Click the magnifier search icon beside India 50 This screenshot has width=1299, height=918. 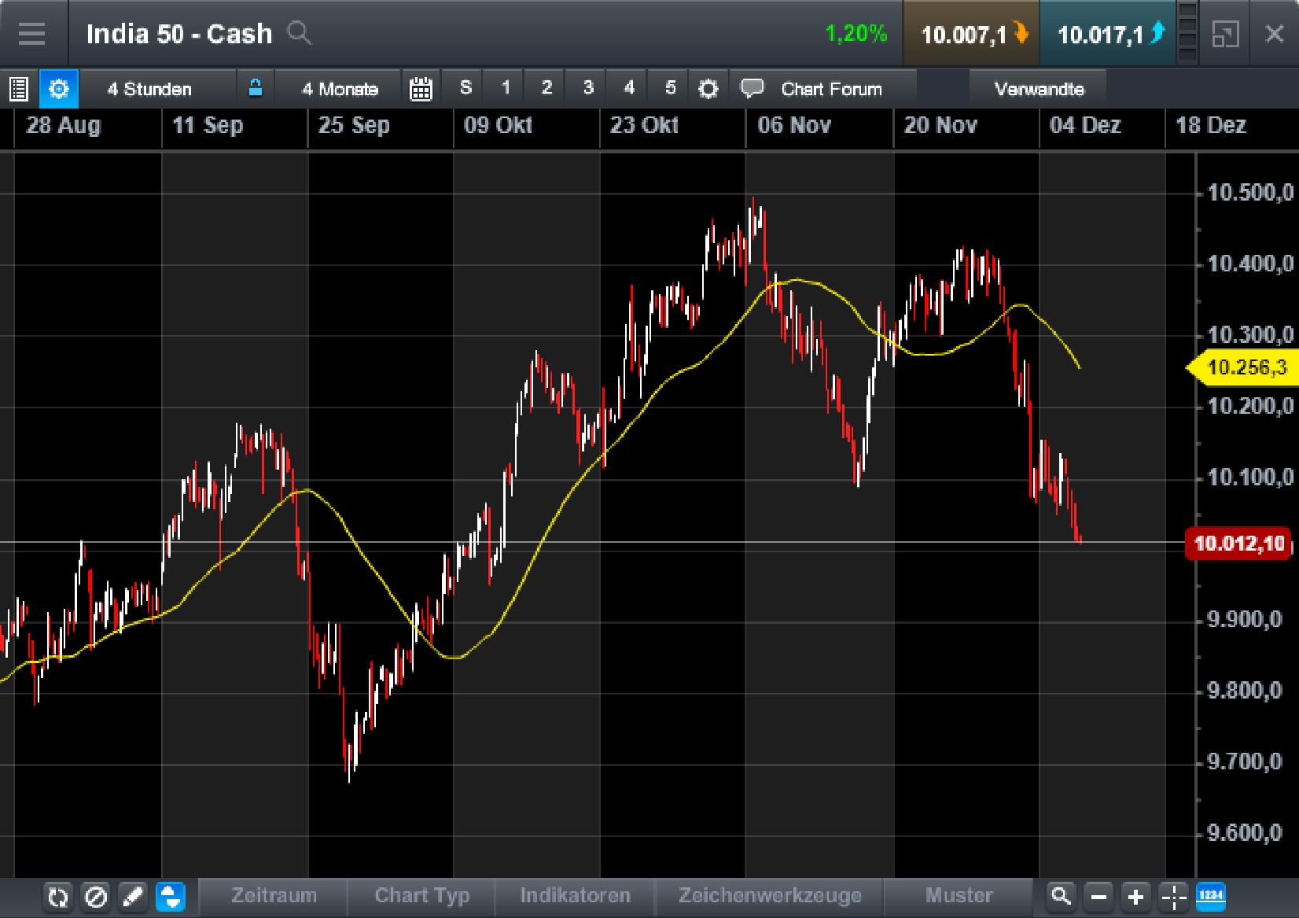click(x=299, y=34)
